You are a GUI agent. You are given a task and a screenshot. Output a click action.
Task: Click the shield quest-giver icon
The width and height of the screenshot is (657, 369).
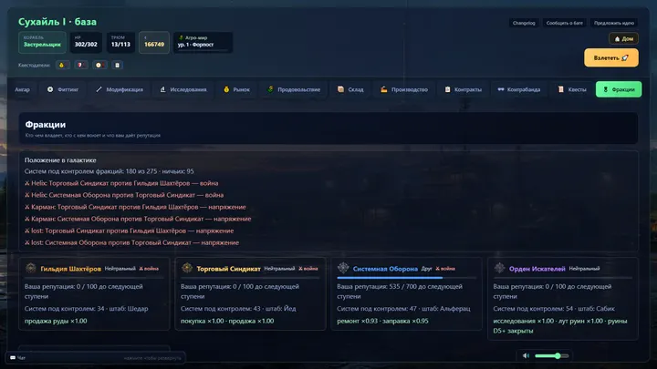[x=80, y=66]
